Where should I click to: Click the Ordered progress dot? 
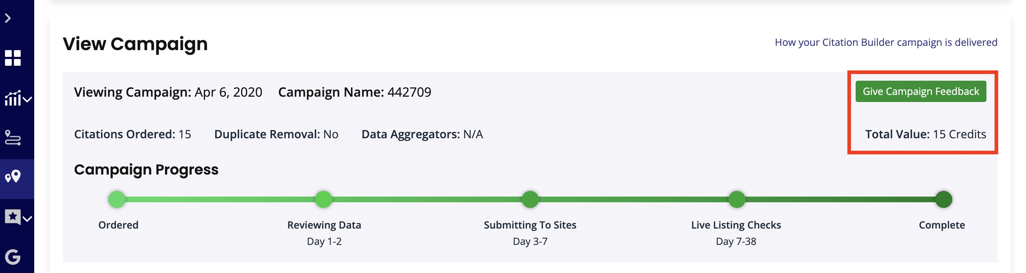pyautogui.click(x=117, y=199)
